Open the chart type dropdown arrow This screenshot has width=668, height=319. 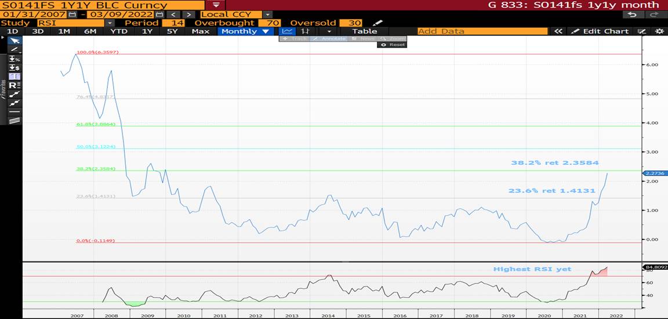point(329,31)
